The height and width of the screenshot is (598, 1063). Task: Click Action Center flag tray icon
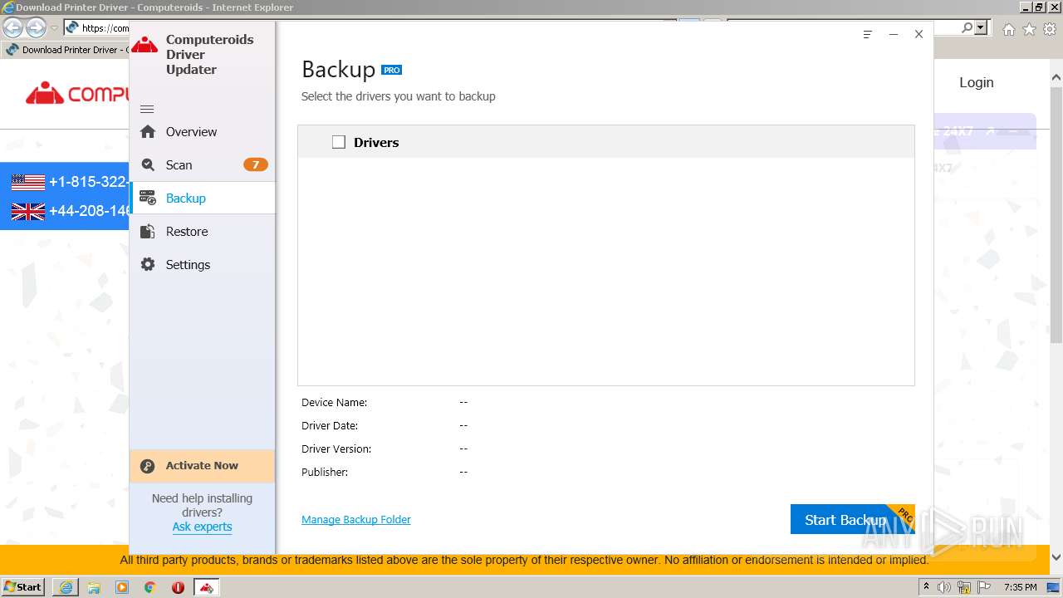pyautogui.click(x=984, y=587)
